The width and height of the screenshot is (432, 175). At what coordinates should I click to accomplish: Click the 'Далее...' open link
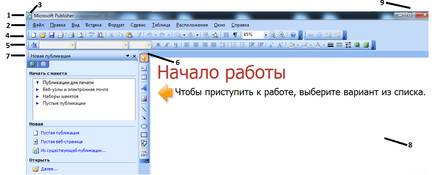point(49,169)
